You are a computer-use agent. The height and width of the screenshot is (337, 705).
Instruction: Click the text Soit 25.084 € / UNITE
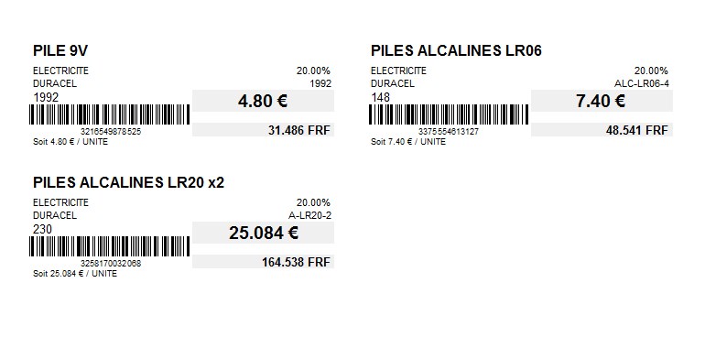pyautogui.click(x=75, y=274)
